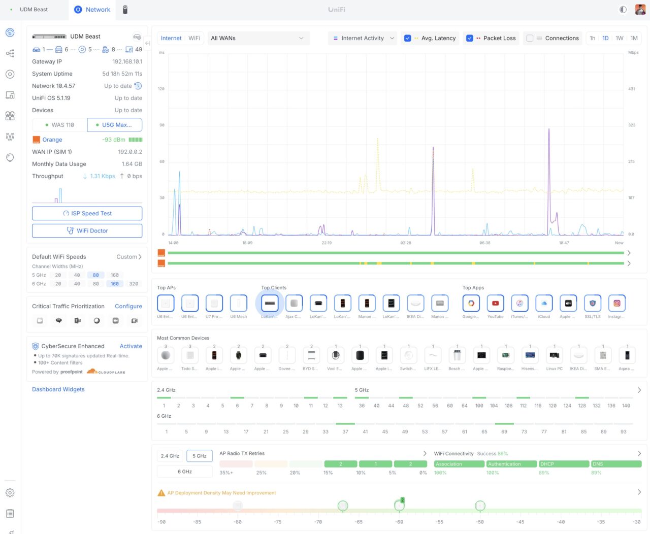Select the 1h time range
Viewport: 650px width, 534px height.
point(592,38)
